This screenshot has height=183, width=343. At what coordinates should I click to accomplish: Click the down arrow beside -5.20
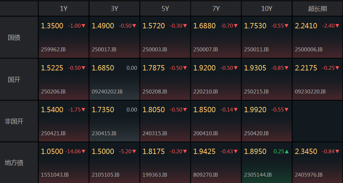pyautogui.click(x=134, y=151)
